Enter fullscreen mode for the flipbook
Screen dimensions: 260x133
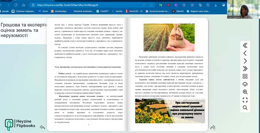point(245,100)
